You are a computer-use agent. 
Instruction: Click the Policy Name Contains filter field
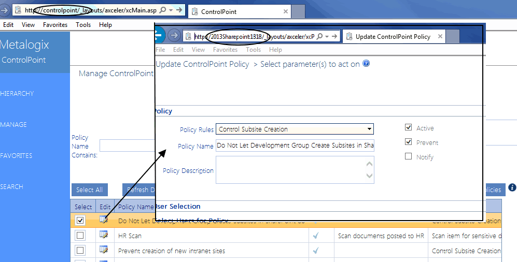click(127, 145)
